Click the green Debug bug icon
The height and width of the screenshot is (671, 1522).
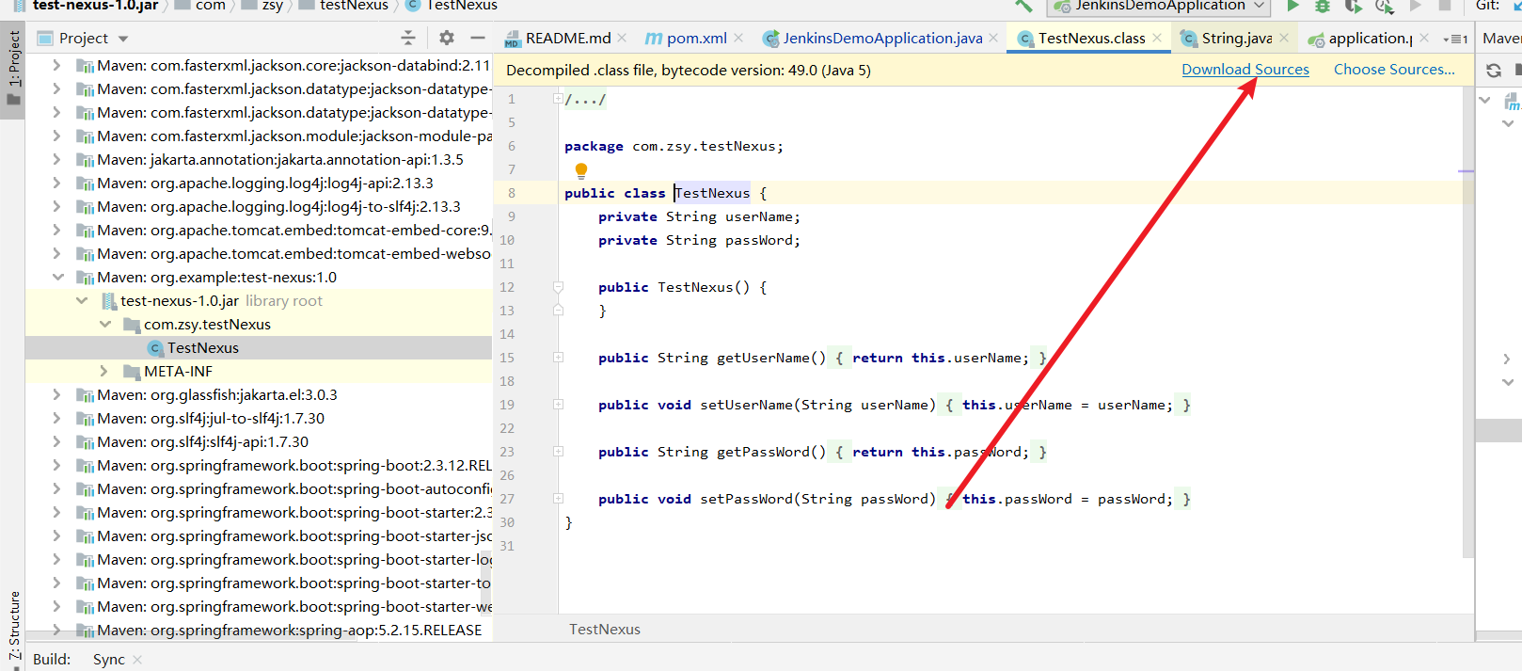1322,6
